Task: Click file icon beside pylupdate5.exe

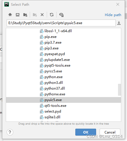Action: pyautogui.click(x=42, y=60)
